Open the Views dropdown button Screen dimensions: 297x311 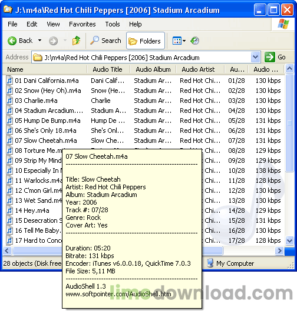(x=179, y=41)
